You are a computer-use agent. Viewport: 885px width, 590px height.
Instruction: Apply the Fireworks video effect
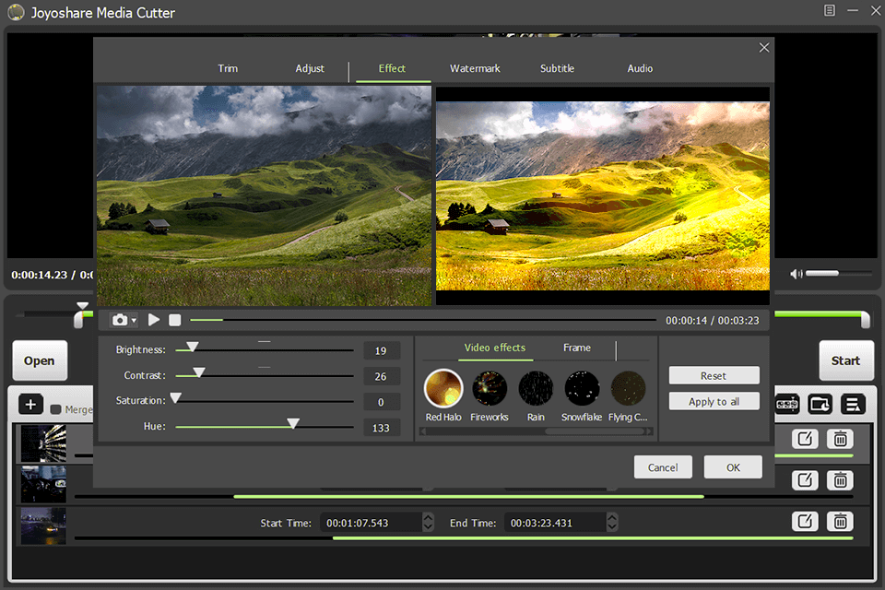490,388
